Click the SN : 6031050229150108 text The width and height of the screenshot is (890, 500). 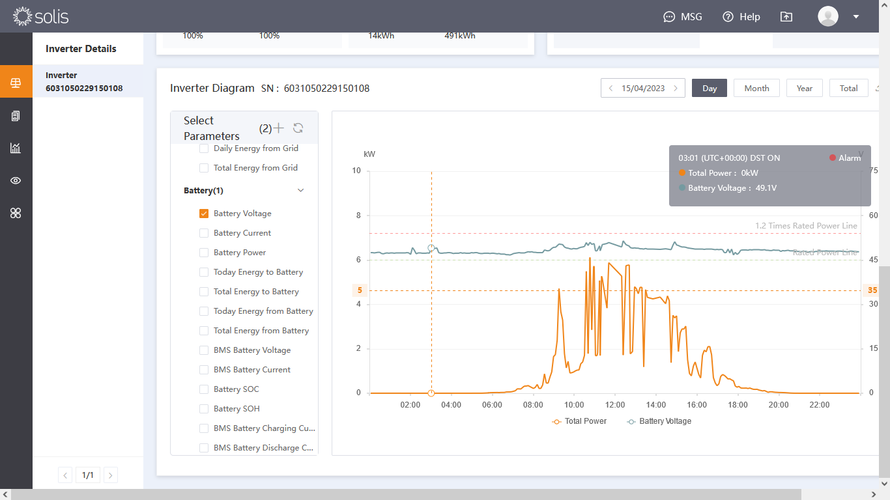click(x=315, y=89)
